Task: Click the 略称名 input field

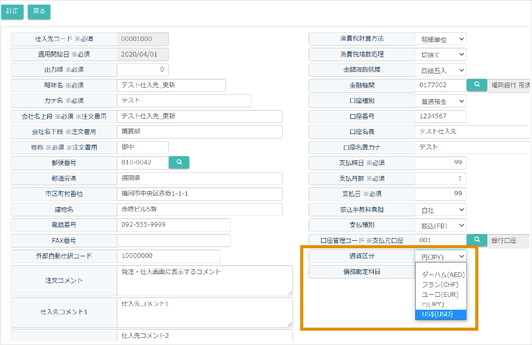Action: click(x=171, y=85)
